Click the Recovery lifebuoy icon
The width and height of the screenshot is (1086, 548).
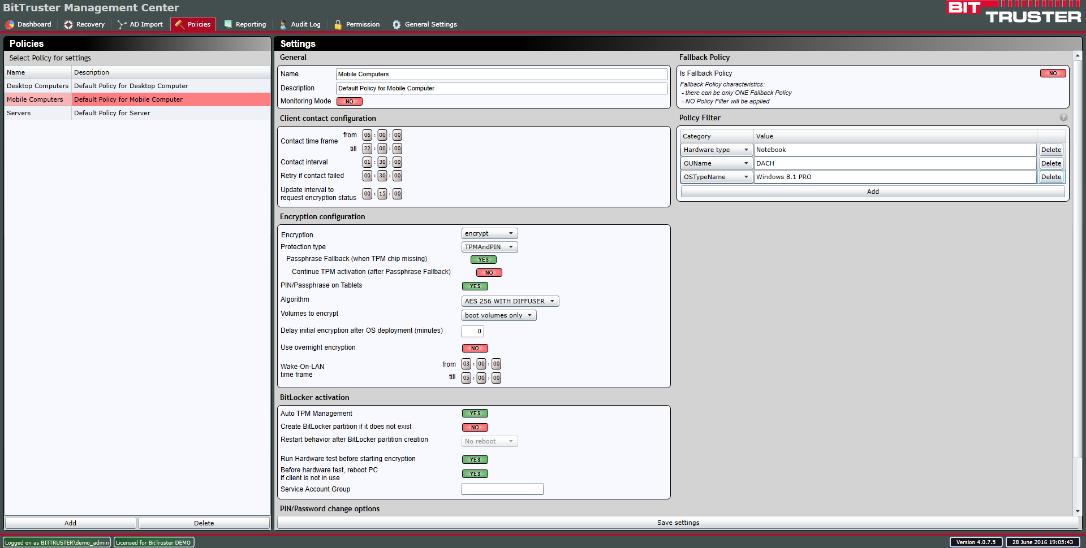68,24
